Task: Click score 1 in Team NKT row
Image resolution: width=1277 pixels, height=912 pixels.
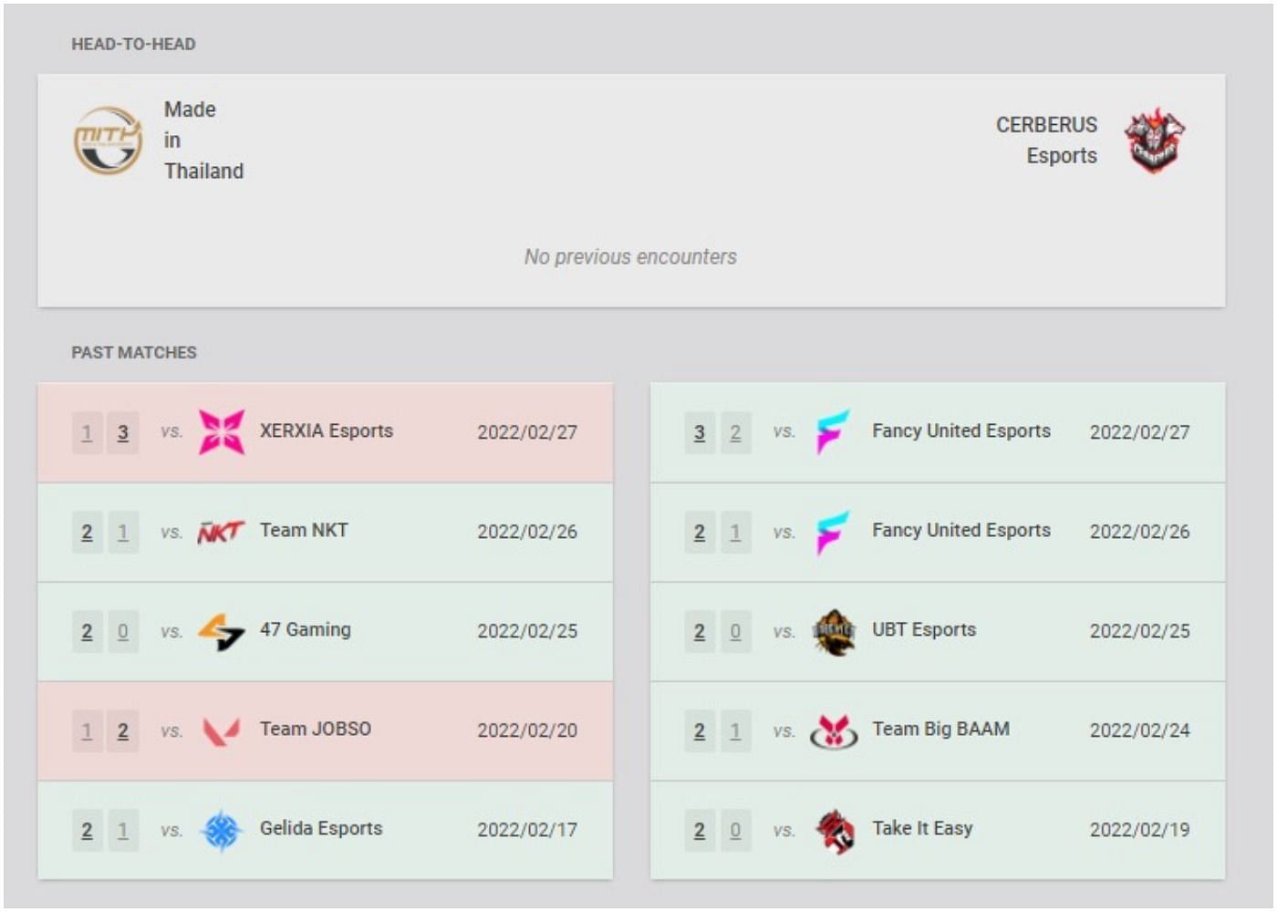Action: [x=123, y=532]
